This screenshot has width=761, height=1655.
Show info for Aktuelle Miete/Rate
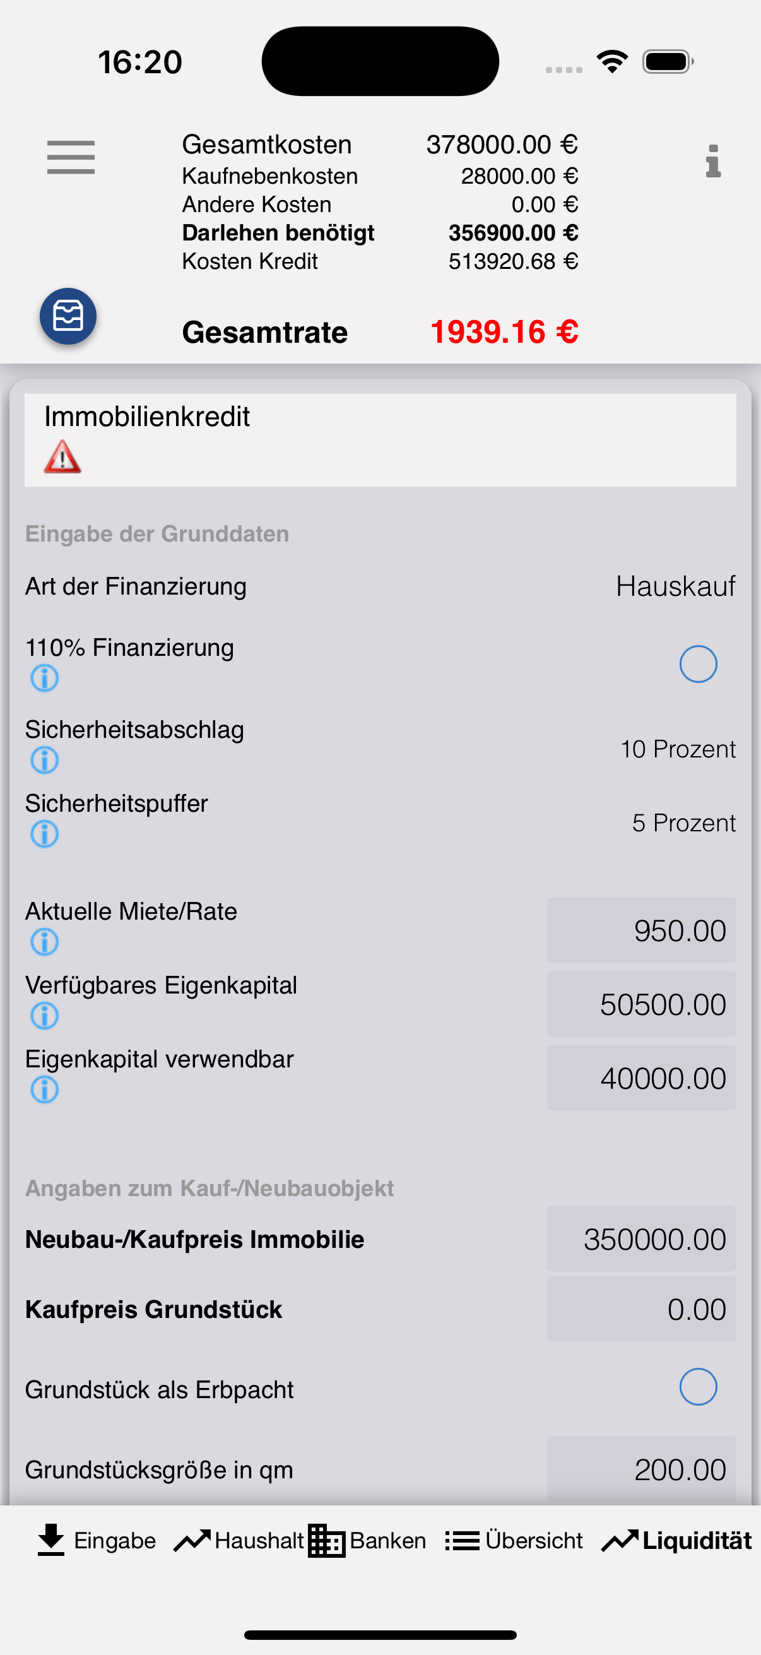coord(44,942)
